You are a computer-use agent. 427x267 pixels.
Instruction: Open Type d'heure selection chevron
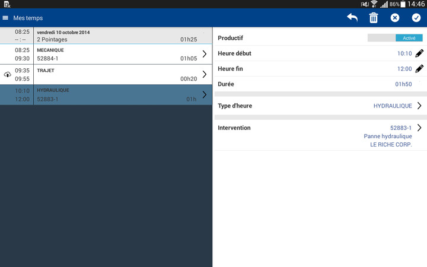[419, 106]
